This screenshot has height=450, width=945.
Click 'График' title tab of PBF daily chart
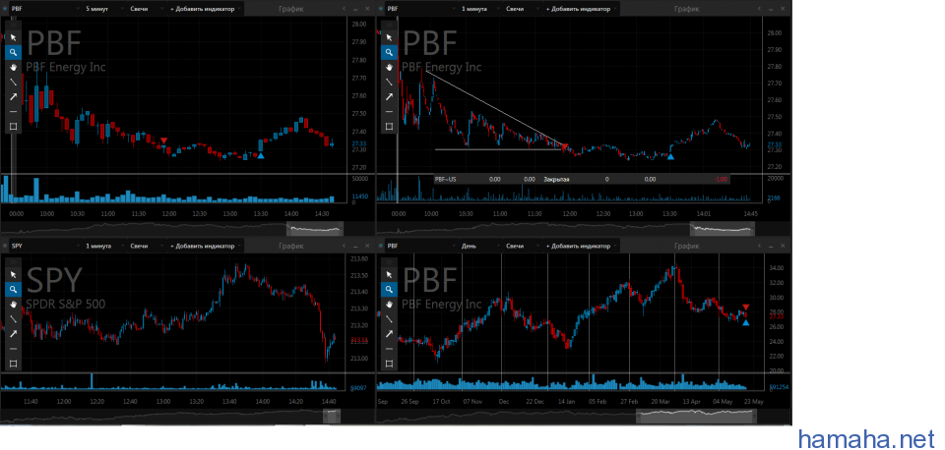(686, 246)
